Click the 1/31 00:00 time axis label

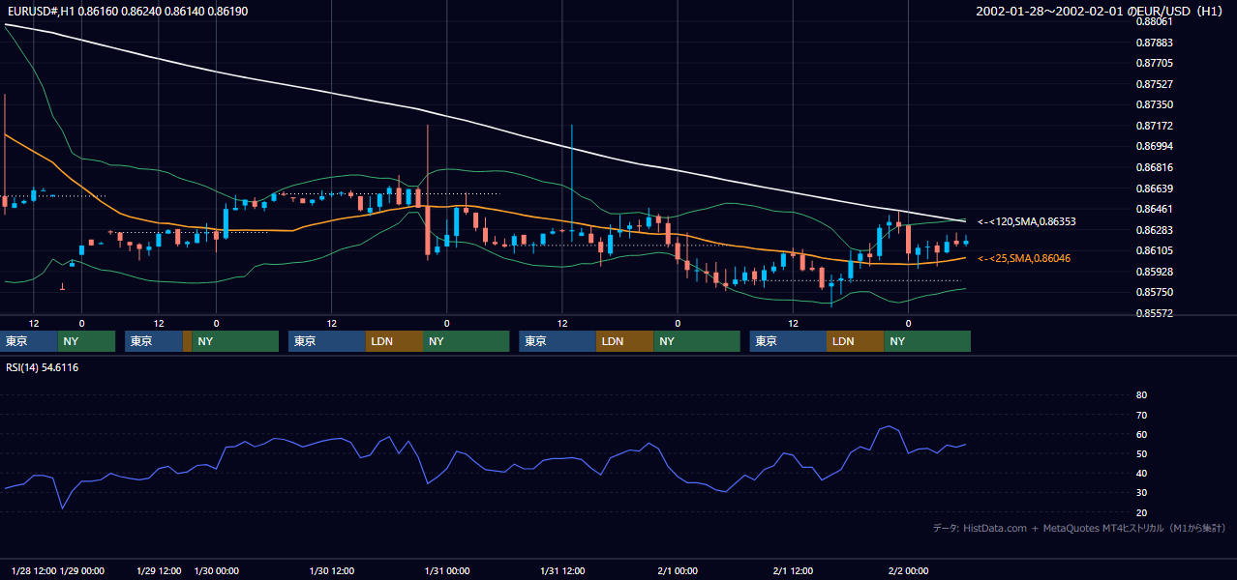(447, 570)
